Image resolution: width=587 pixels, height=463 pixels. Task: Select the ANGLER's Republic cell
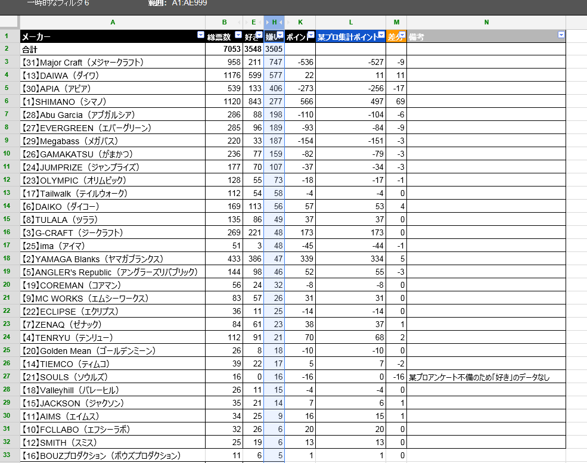coord(113,272)
